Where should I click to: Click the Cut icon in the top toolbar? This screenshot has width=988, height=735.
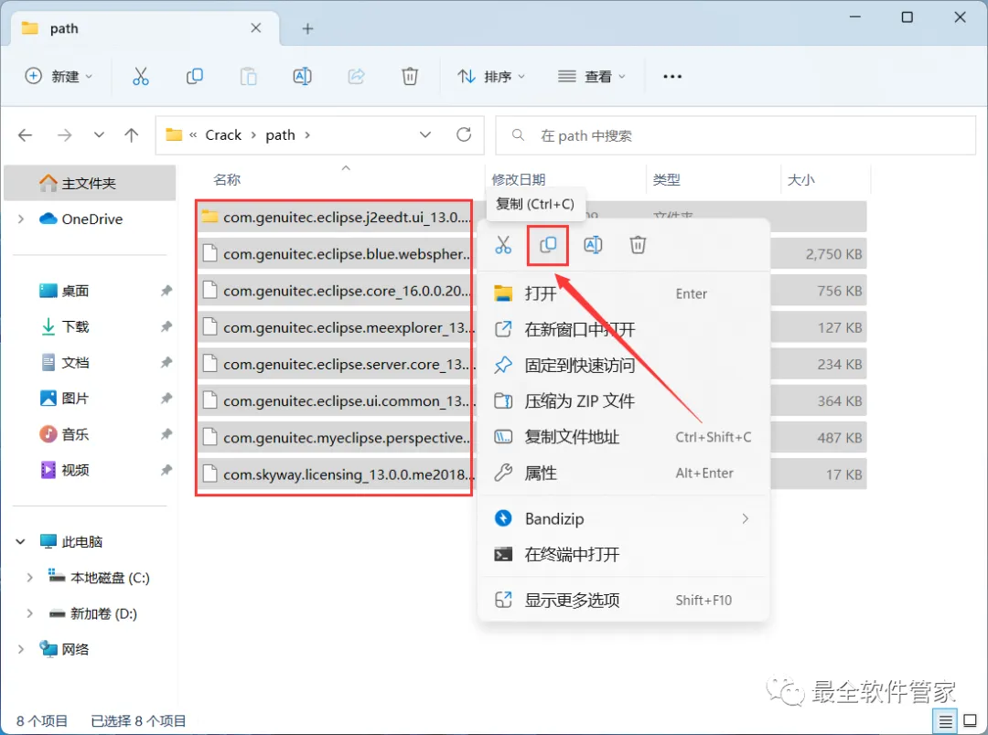(x=141, y=77)
